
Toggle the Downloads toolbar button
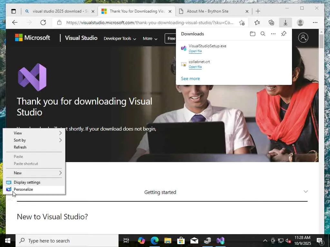(286, 23)
